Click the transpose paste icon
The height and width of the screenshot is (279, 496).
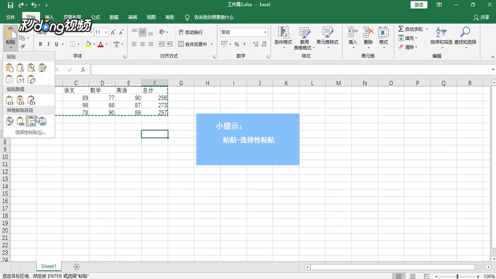pos(32,80)
